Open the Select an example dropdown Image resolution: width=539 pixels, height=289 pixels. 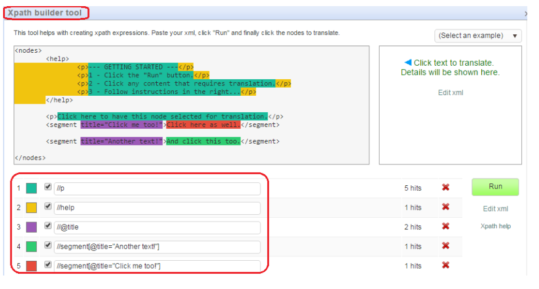click(478, 36)
